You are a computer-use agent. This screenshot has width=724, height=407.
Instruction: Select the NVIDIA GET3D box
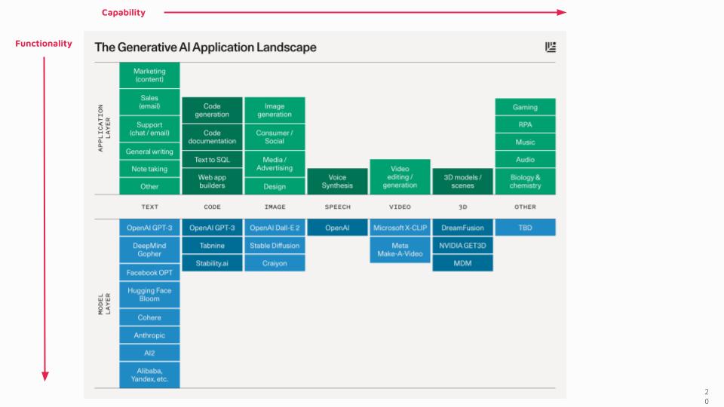[462, 246]
